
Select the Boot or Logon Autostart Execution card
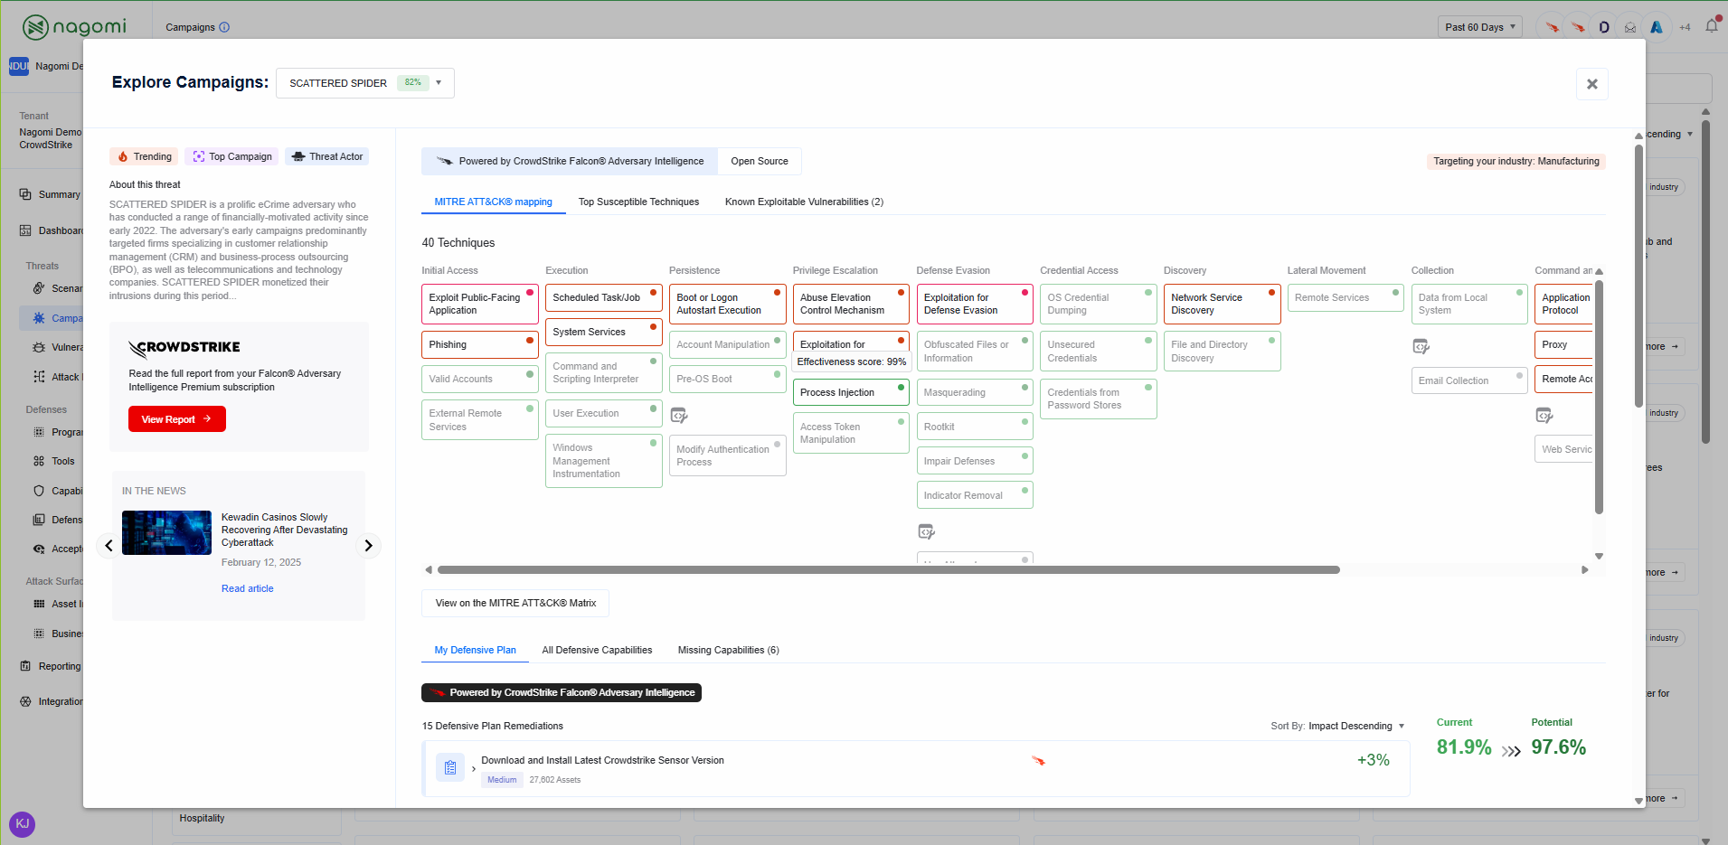coord(727,304)
